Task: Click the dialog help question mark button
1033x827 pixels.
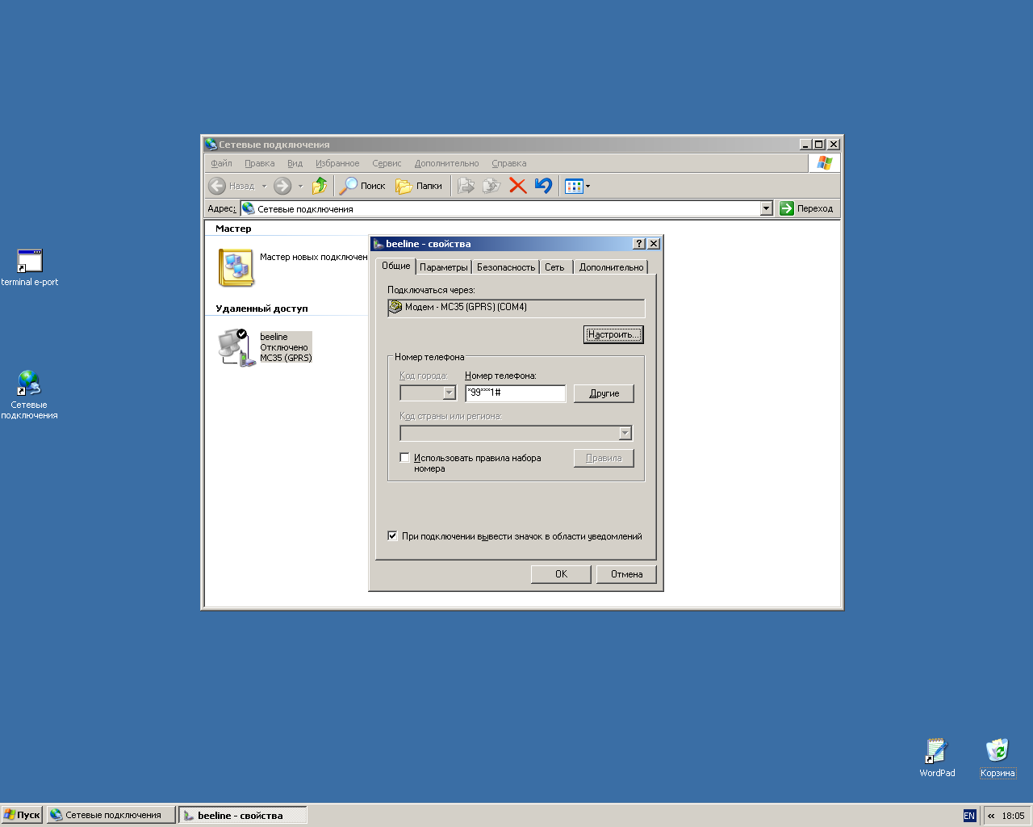Action: (x=639, y=244)
